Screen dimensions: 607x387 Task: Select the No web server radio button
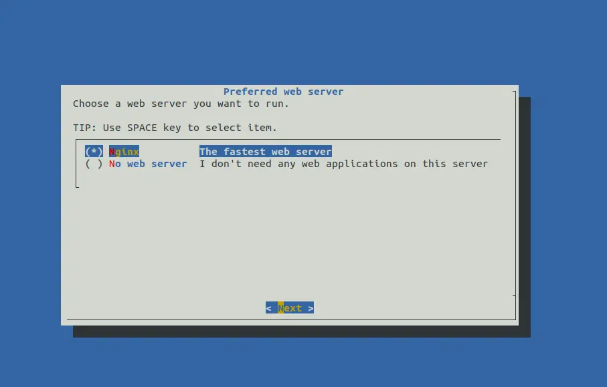coord(94,164)
